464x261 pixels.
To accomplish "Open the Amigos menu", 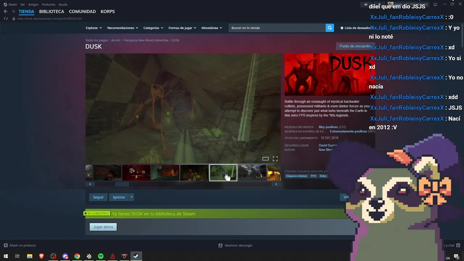I will [33, 4].
